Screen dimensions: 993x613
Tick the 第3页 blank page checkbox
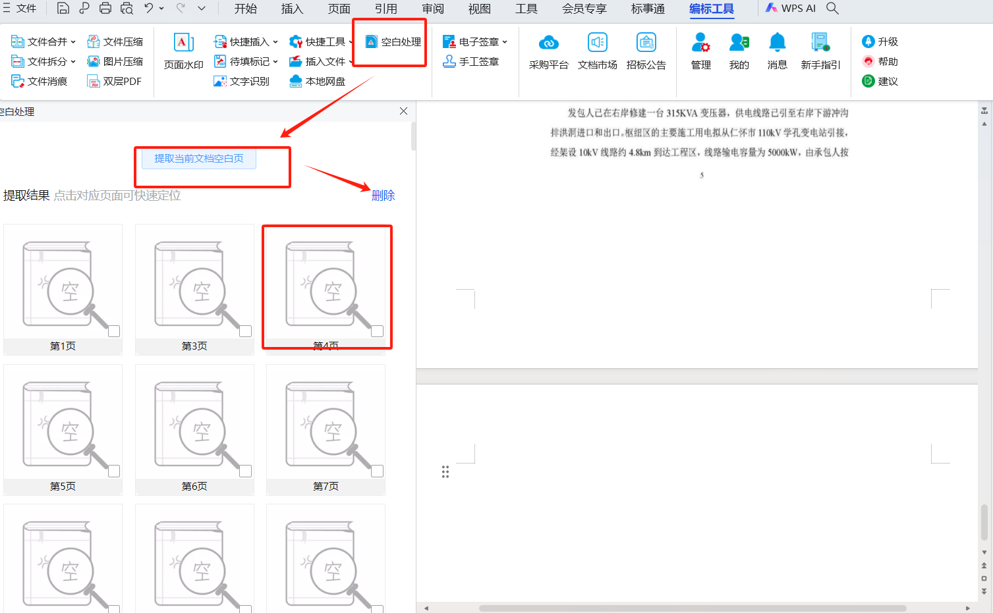pyautogui.click(x=246, y=331)
